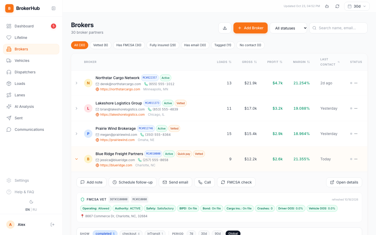The width and height of the screenshot is (376, 235).
Task: Collapse Blue Ridge Freight Partners row
Action: coord(77,159)
